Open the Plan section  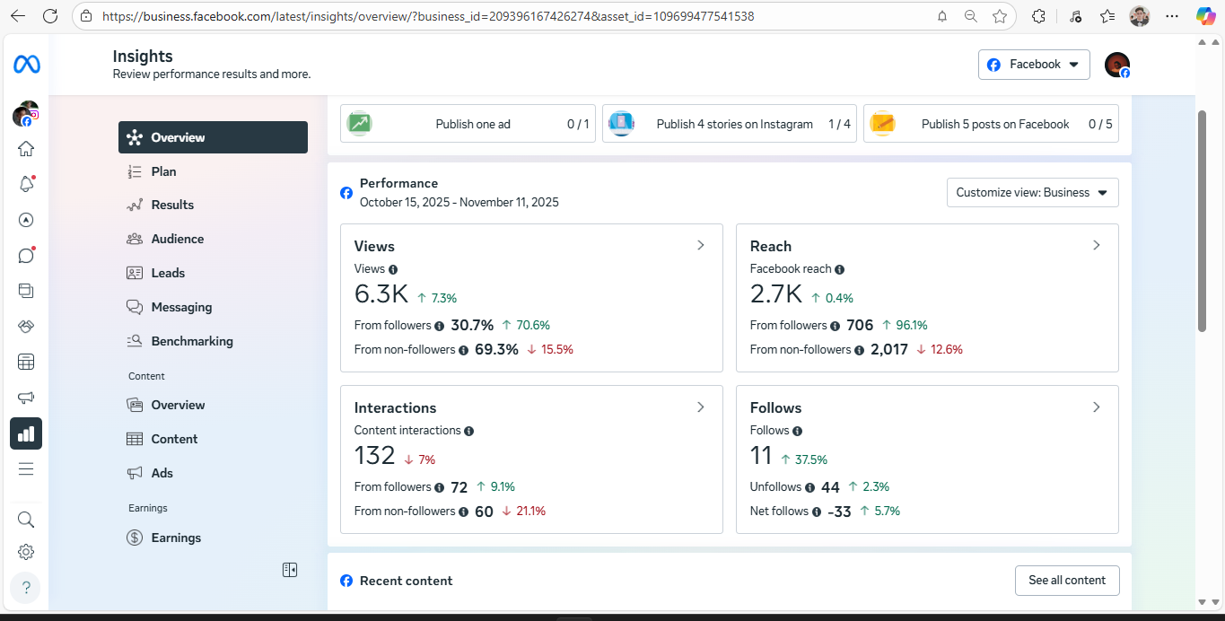click(213, 171)
